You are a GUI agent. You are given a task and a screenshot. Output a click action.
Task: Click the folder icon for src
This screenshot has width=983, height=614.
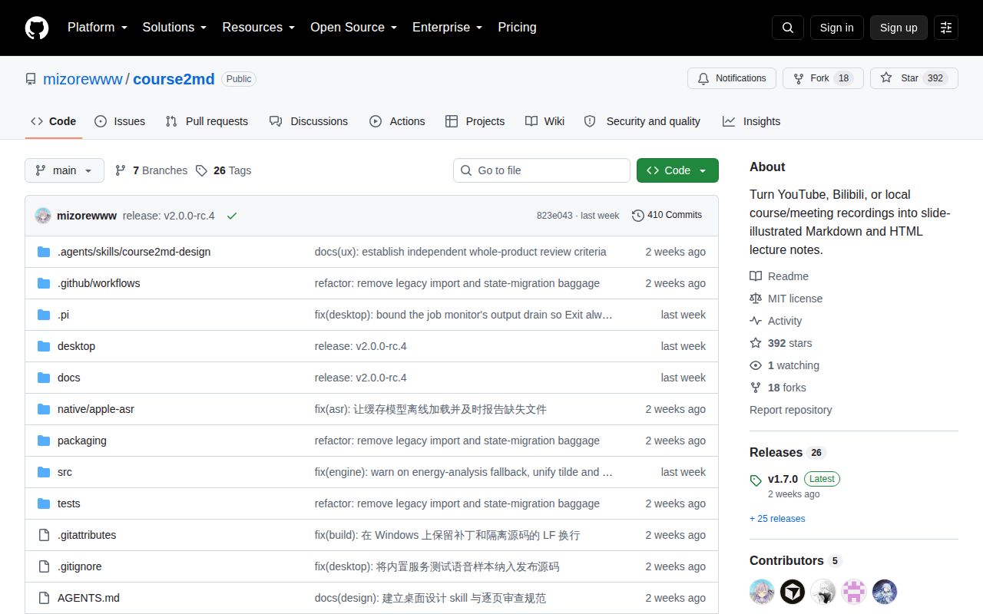point(44,472)
